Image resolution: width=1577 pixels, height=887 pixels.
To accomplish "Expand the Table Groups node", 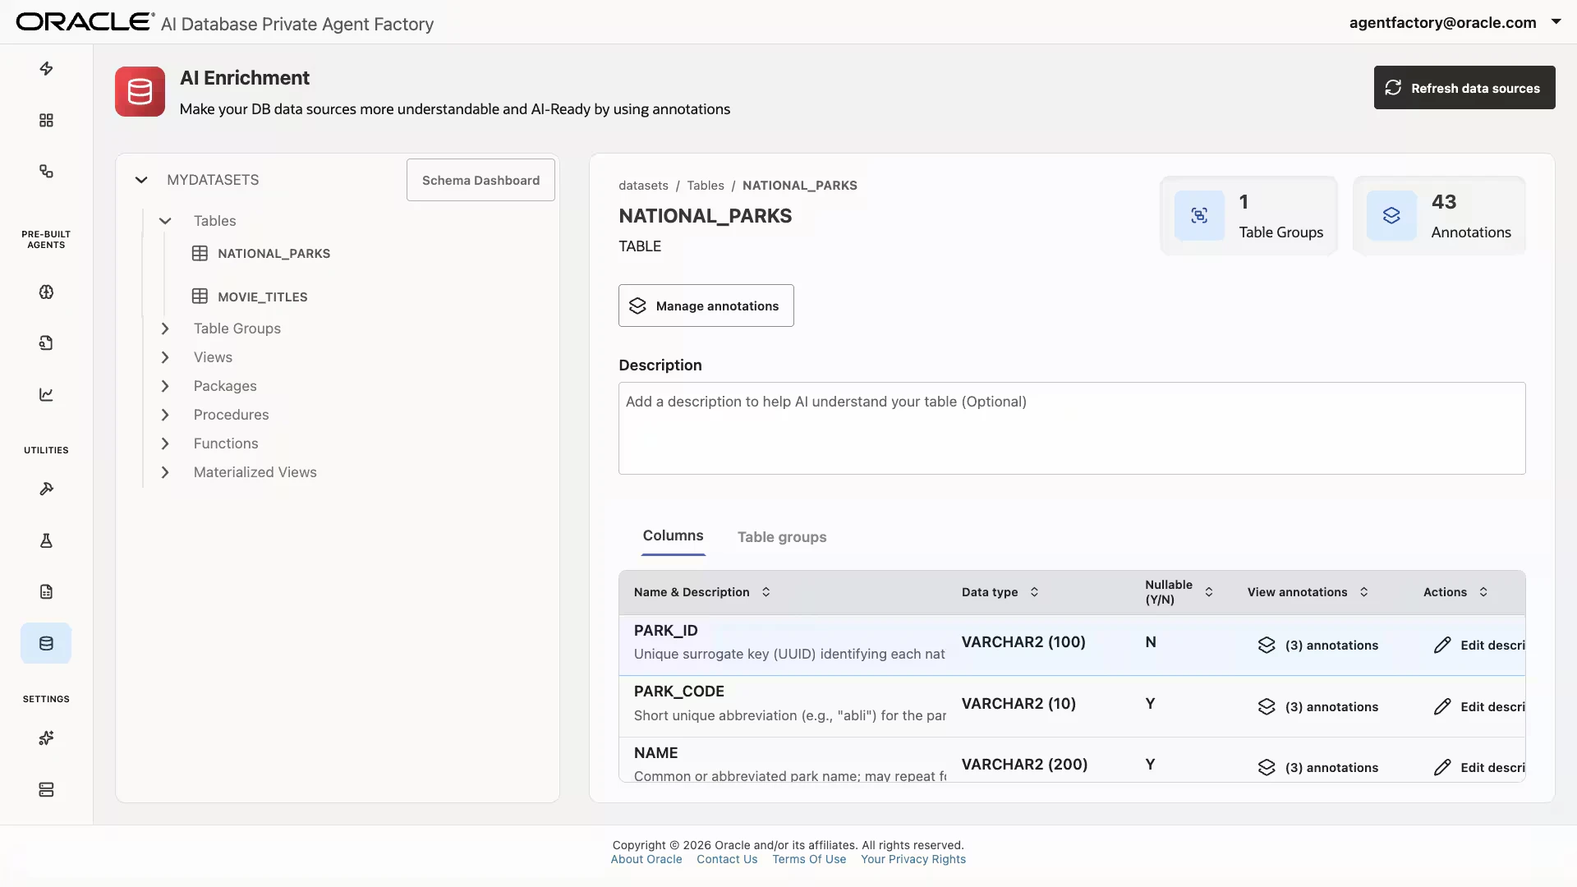I will point(165,329).
